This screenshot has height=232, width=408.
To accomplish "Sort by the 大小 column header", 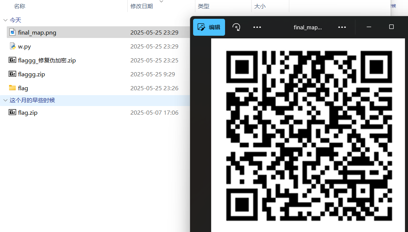I will 260,6.
